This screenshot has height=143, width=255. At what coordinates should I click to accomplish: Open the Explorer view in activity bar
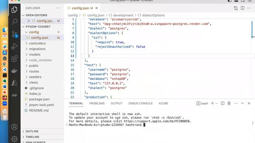pyautogui.click(x=14, y=10)
